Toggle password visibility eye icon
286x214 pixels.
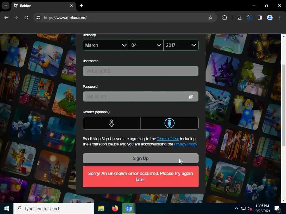[191, 97]
